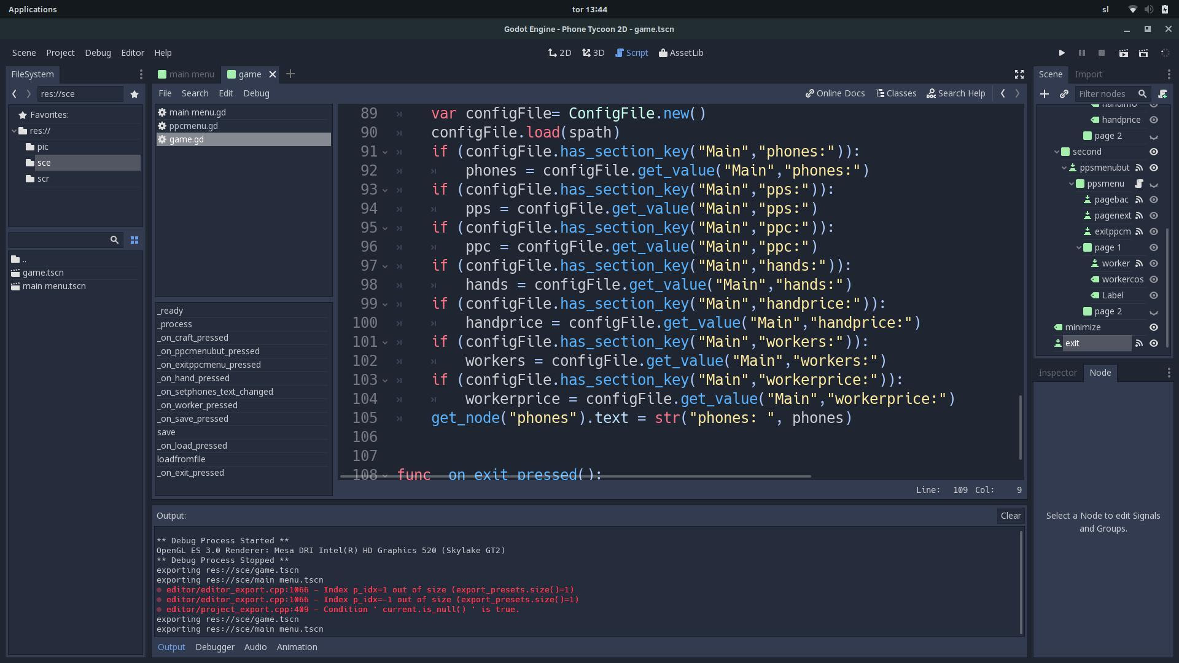1179x663 pixels.
Task: Toggle FileSystem thumbnail view mode icon
Action: point(134,240)
